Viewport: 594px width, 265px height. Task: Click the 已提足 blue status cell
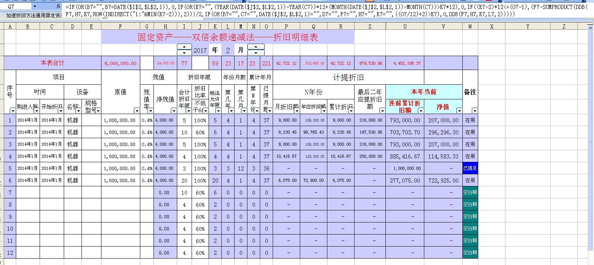click(x=470, y=168)
